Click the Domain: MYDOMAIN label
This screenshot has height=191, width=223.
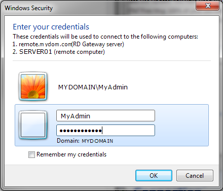point(85,141)
